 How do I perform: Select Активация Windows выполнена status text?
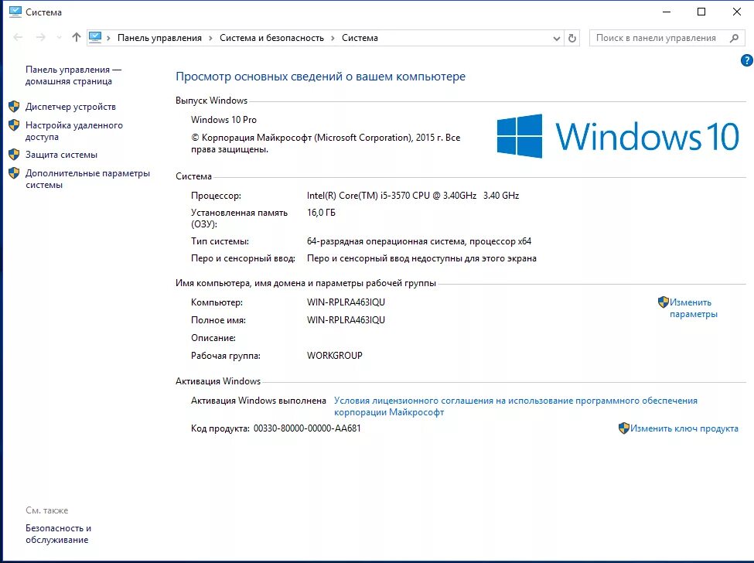click(258, 401)
